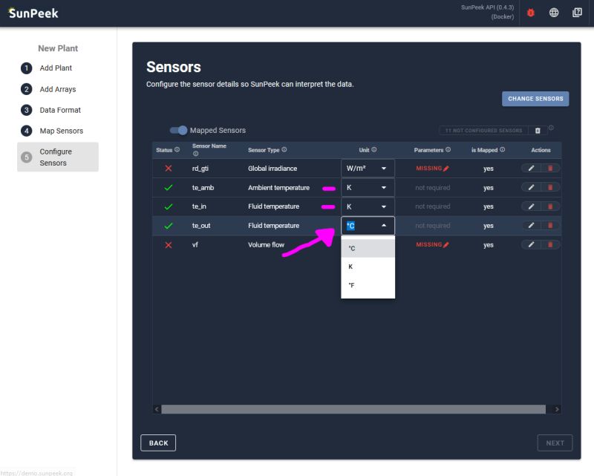Click info icon next to Status header
Screen dimensions: 594x476
[177, 150]
